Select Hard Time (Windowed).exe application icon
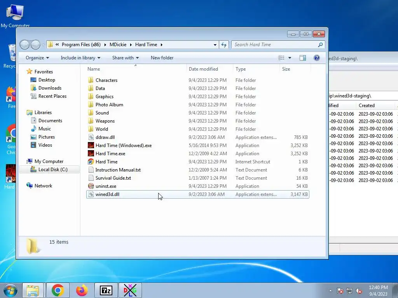 [91, 146]
